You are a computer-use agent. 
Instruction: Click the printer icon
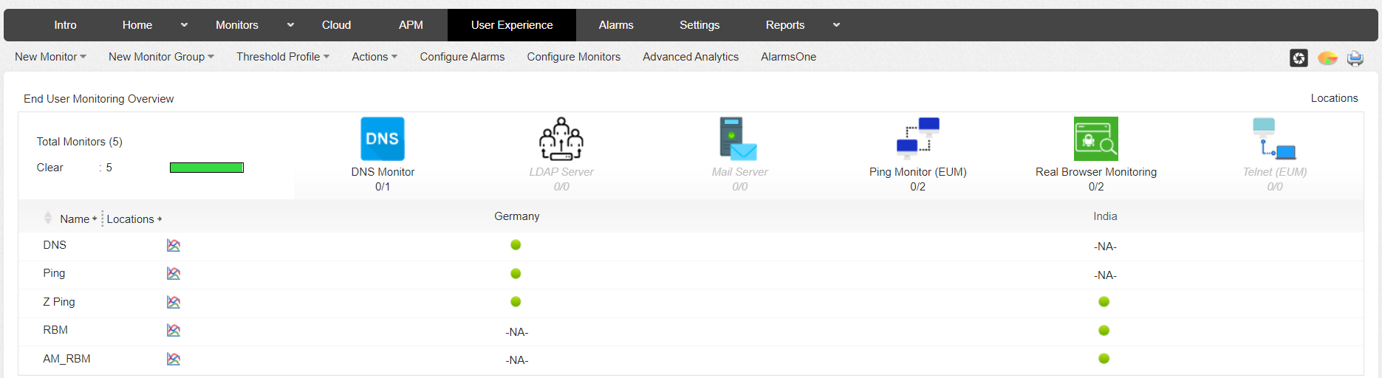[x=1355, y=58]
